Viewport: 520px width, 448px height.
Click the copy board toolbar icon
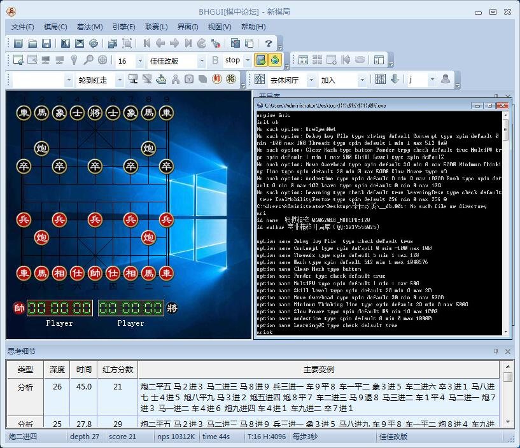tap(113, 43)
